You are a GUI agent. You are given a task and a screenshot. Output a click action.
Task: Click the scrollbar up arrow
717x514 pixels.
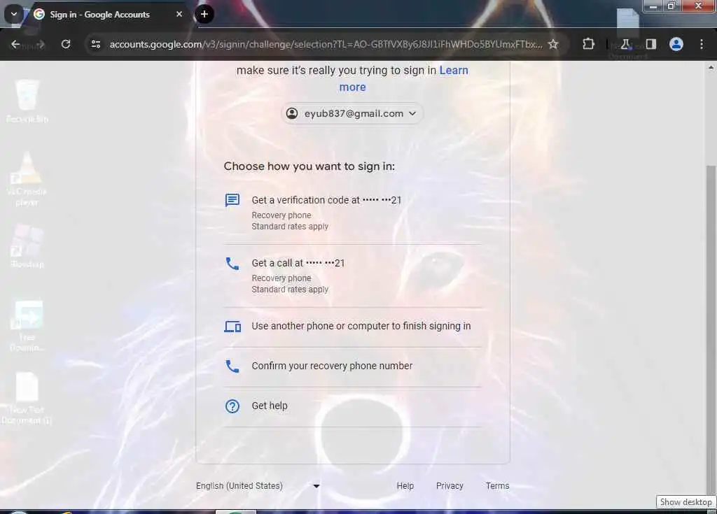click(x=711, y=68)
